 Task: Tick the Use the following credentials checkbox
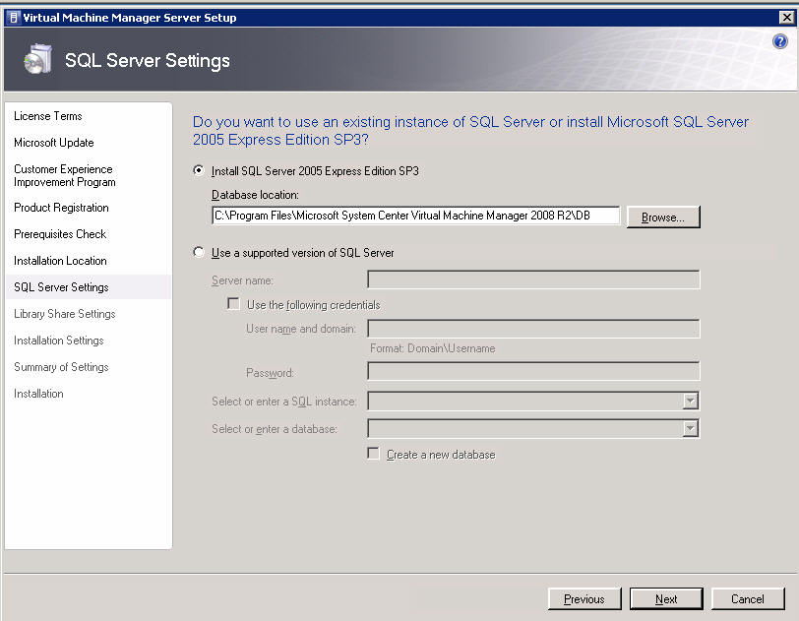coord(233,304)
